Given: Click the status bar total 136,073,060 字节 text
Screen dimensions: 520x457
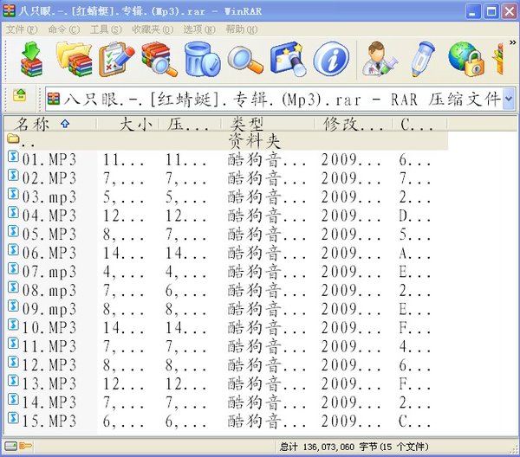Looking at the screenshot, I should click(354, 447).
